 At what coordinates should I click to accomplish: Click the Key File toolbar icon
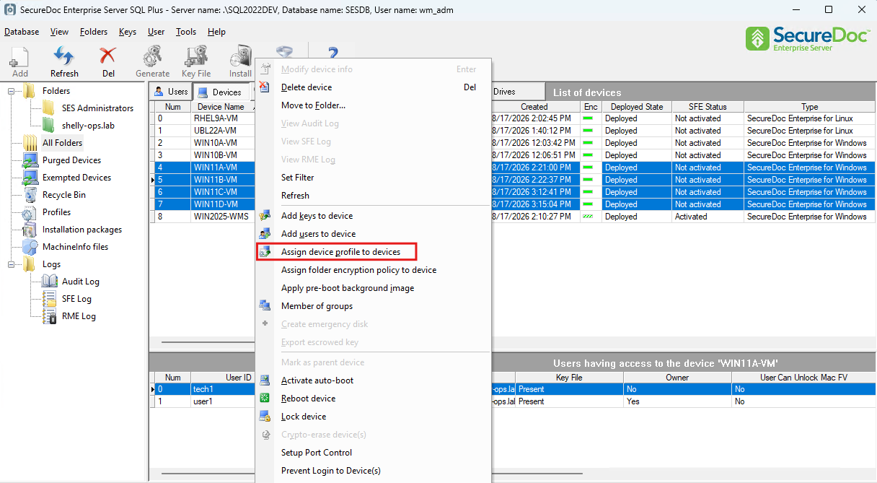(196, 58)
